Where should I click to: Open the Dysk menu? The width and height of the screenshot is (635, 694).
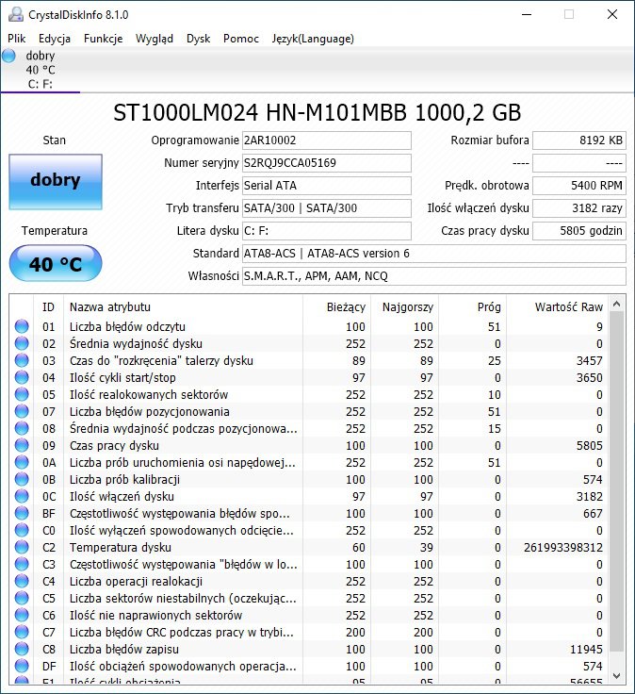click(198, 39)
